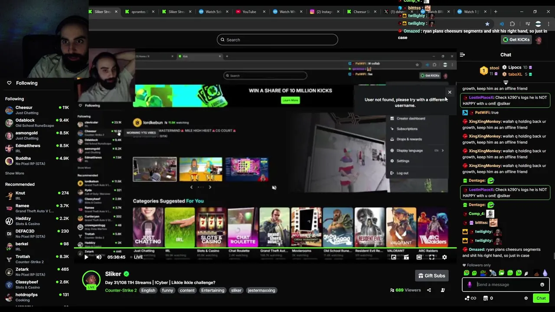Click the user icon right of share

point(443,290)
